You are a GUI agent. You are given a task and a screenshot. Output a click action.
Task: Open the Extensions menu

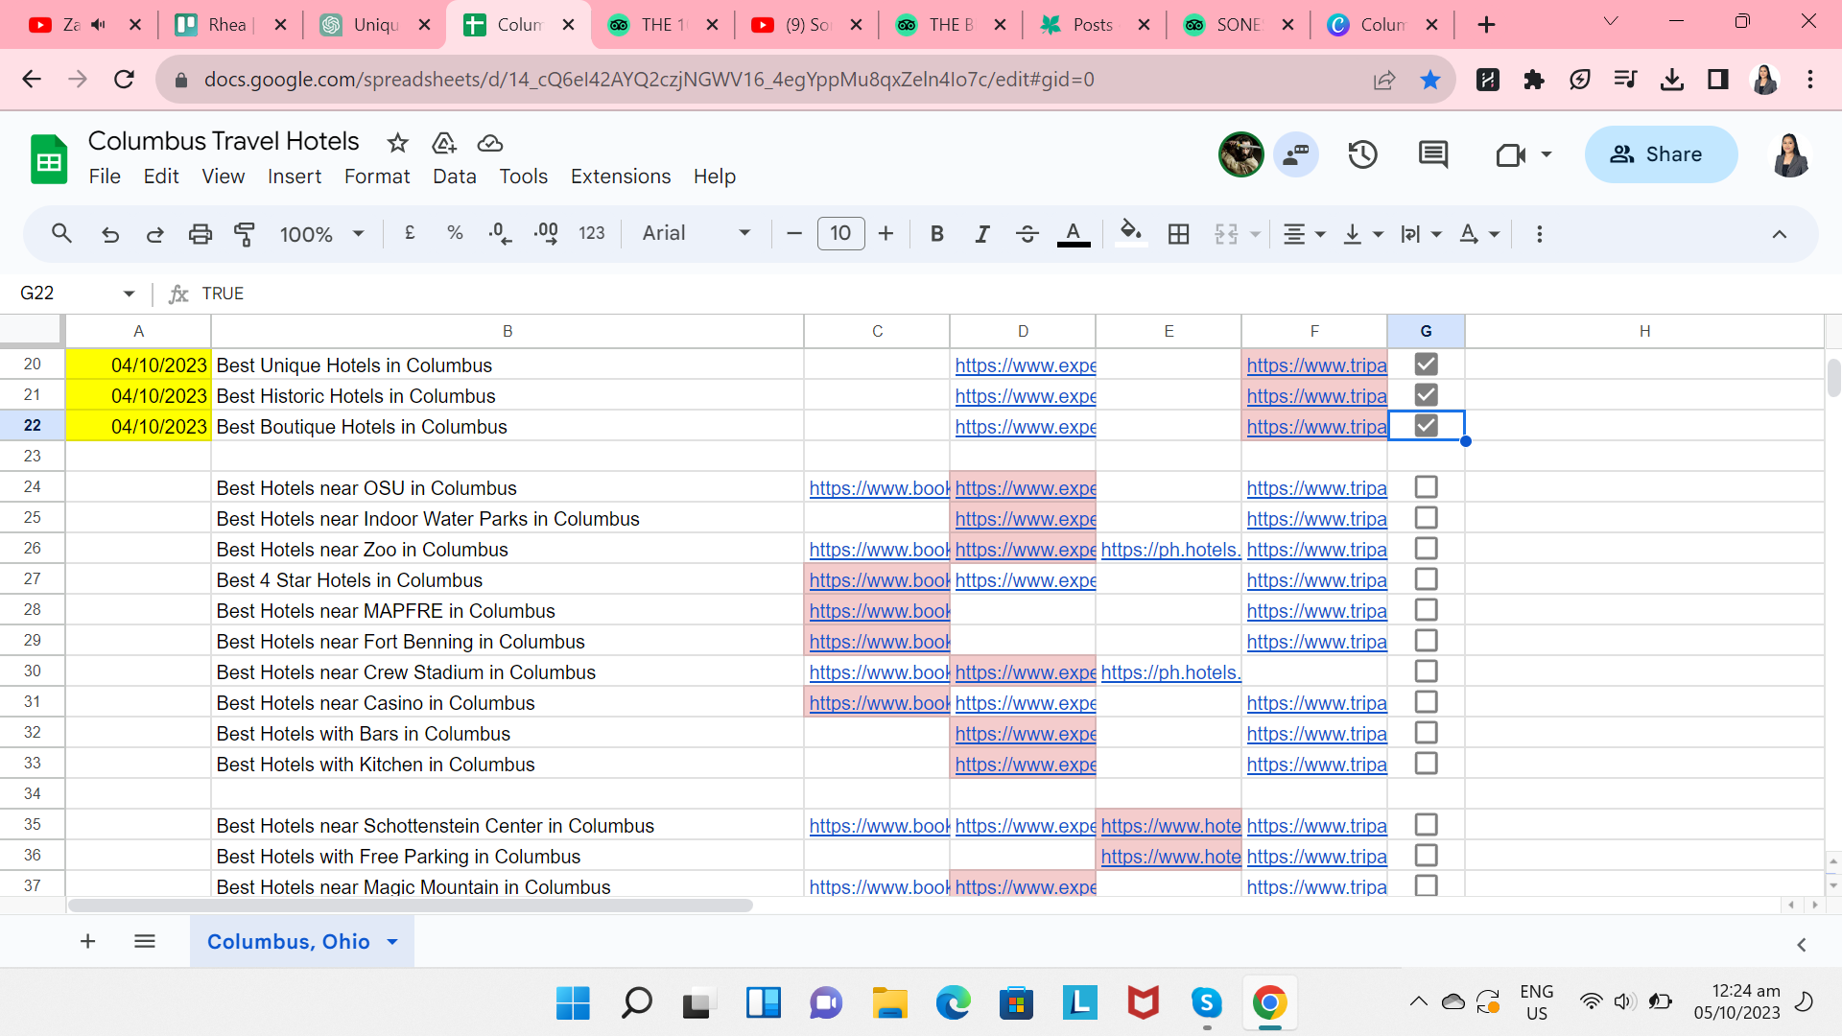620,177
